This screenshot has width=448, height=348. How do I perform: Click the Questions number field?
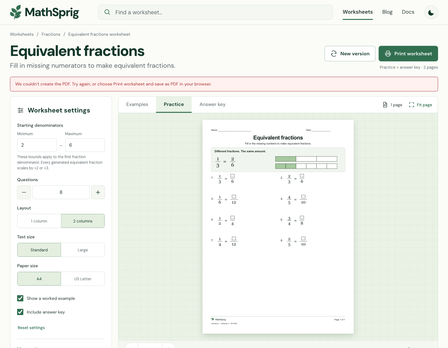pyautogui.click(x=61, y=192)
